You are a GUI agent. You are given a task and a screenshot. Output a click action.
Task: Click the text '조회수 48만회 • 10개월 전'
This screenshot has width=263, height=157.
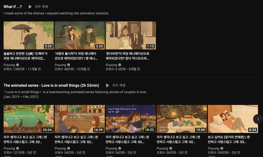click(x=72, y=69)
